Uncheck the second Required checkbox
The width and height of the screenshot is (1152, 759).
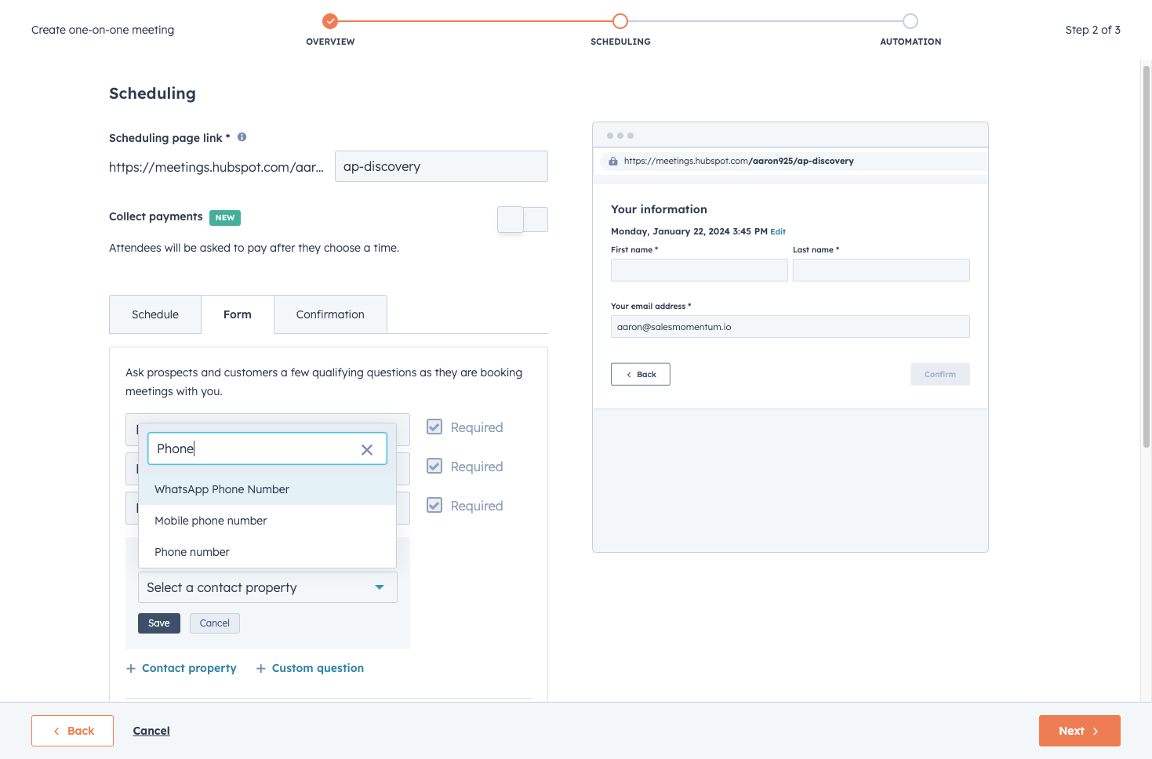434,466
